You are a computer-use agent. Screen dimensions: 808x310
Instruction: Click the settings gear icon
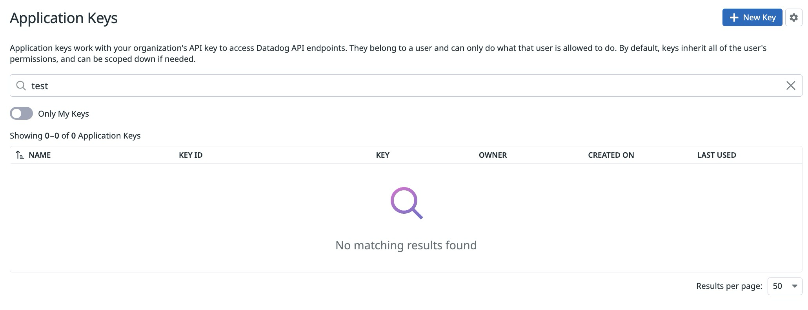[x=793, y=17]
